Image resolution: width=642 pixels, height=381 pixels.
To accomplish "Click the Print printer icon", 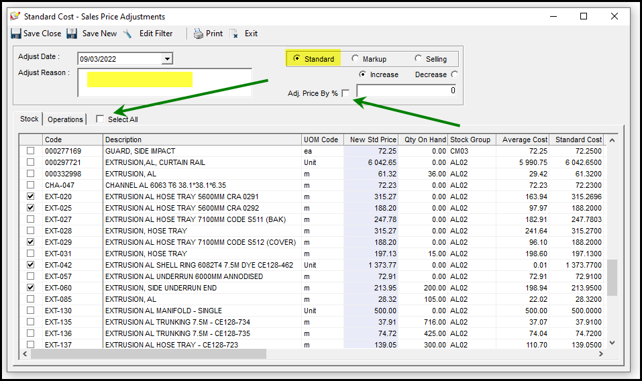I will click(x=199, y=34).
